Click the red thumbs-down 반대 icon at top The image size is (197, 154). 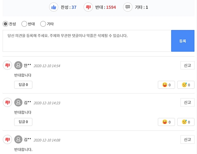point(88,7)
